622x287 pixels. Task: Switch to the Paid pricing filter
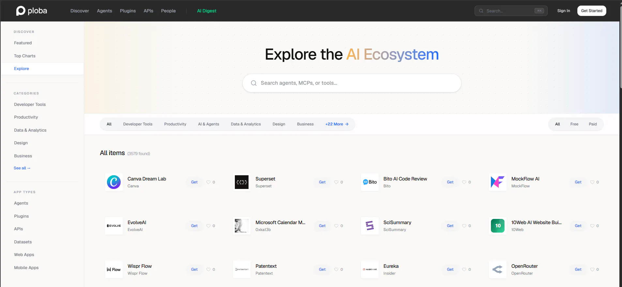click(593, 124)
